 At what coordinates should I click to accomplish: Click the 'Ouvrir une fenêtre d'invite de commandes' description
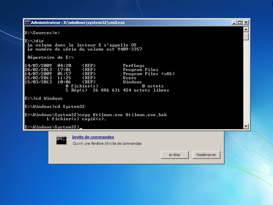107,143
